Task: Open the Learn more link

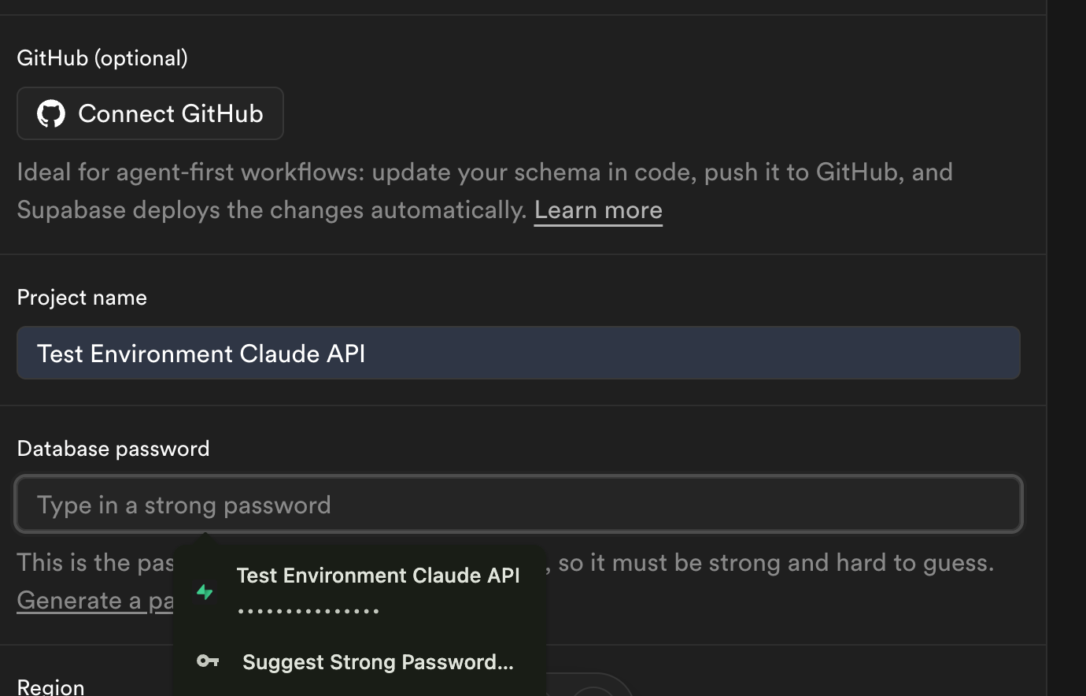Action: (598, 210)
